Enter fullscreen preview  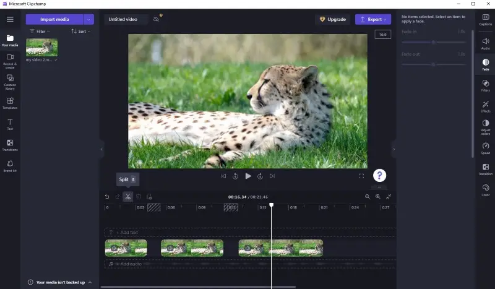(361, 176)
